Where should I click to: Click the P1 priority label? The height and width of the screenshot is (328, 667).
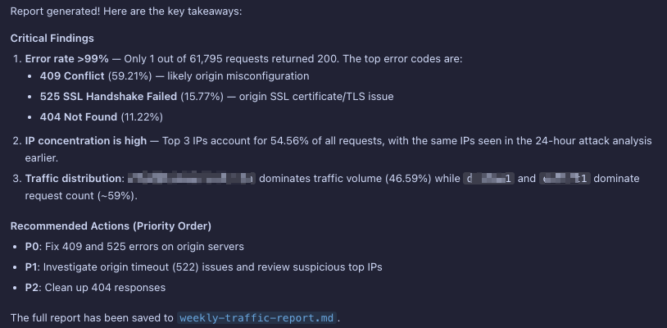click(x=33, y=267)
